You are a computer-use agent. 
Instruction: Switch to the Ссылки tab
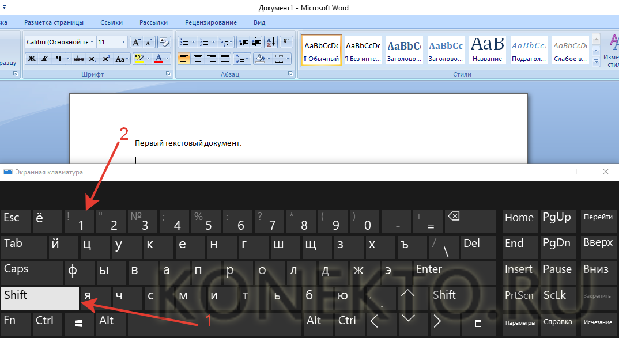coord(111,22)
